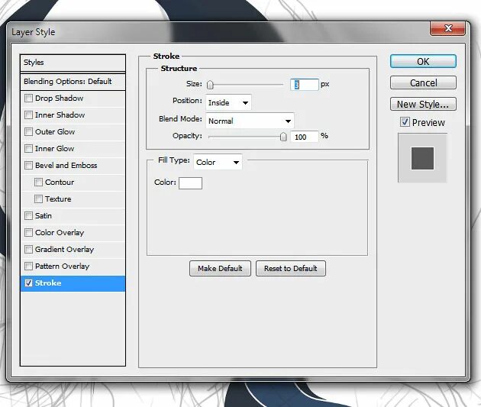Turn on the Outer Glow checkbox

[28, 132]
